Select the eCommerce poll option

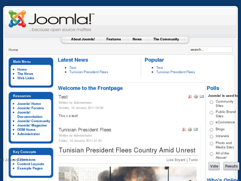point(211,123)
